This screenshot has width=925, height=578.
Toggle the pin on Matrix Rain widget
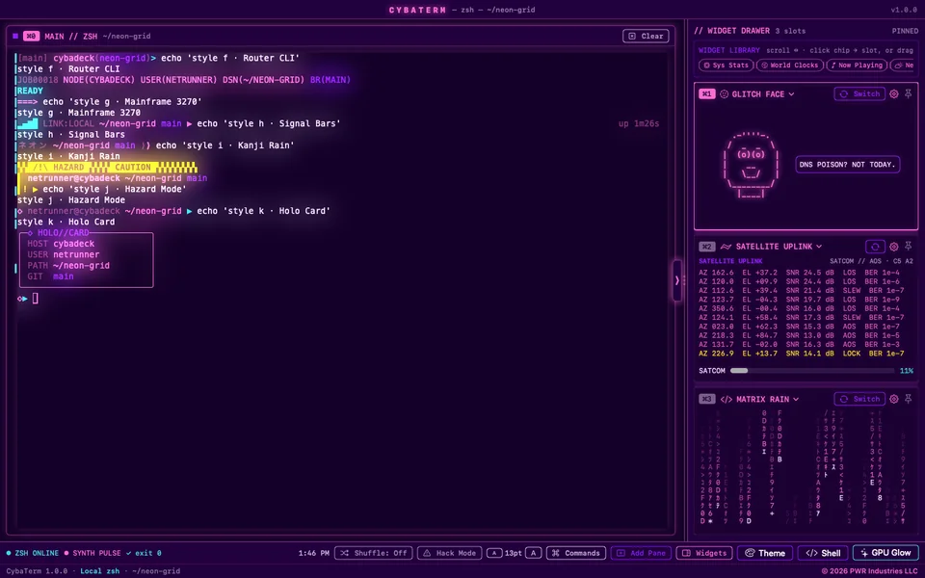click(909, 399)
